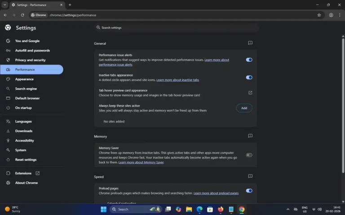Click the address bar URL

point(73,15)
